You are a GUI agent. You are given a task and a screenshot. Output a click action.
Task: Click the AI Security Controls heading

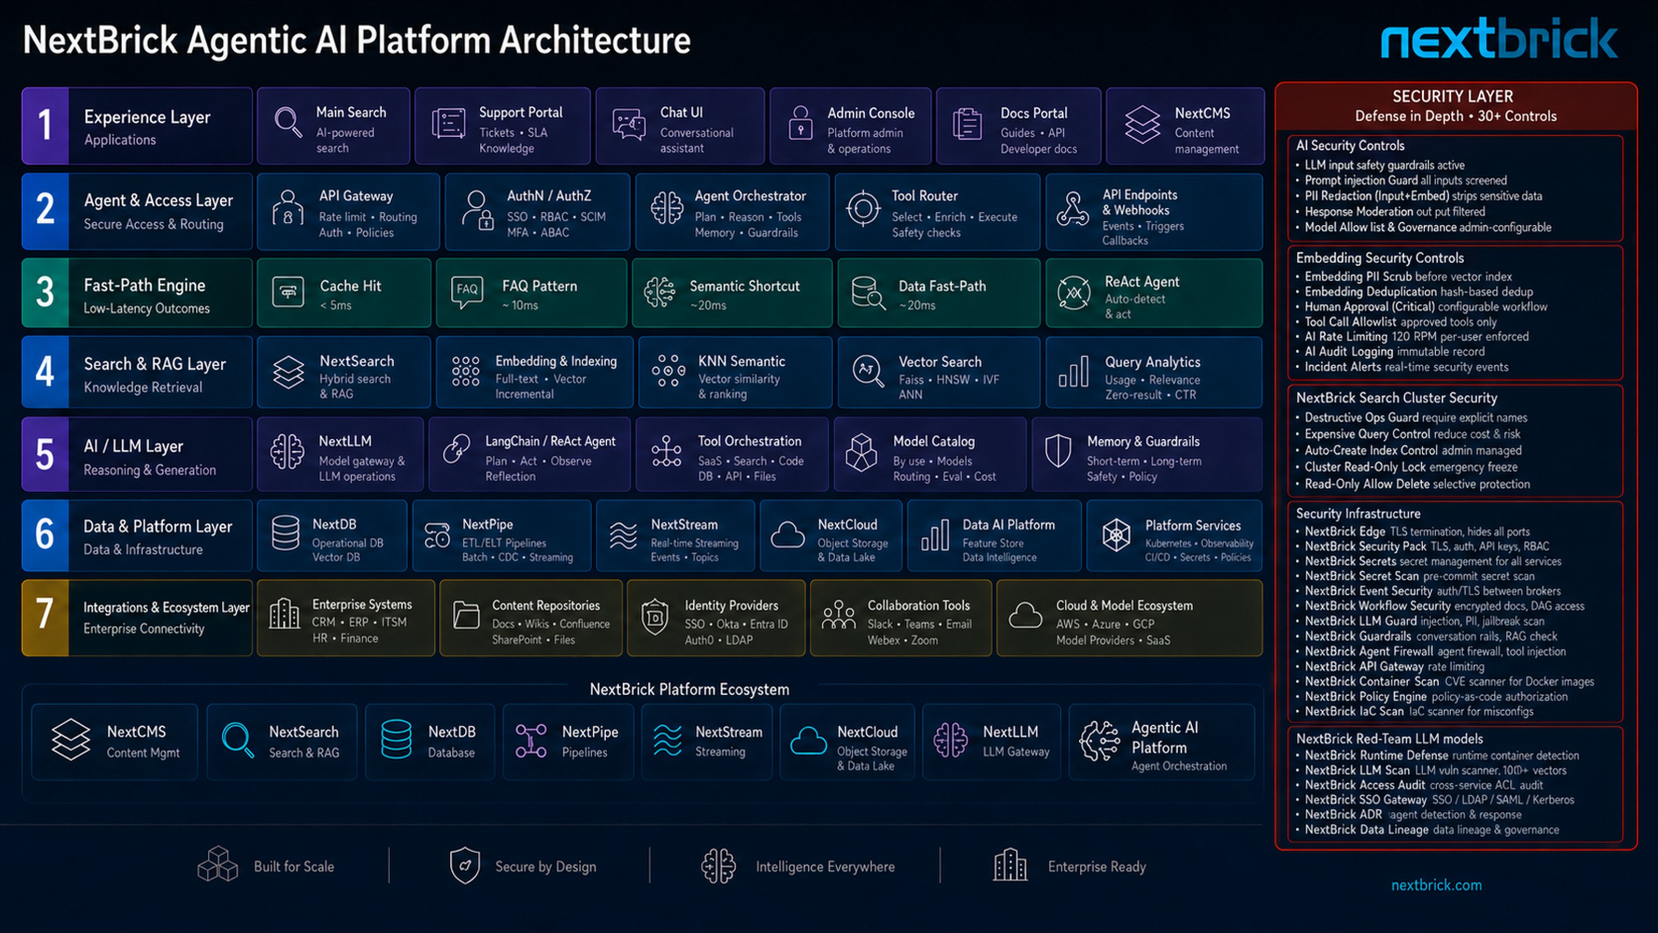pos(1350,146)
